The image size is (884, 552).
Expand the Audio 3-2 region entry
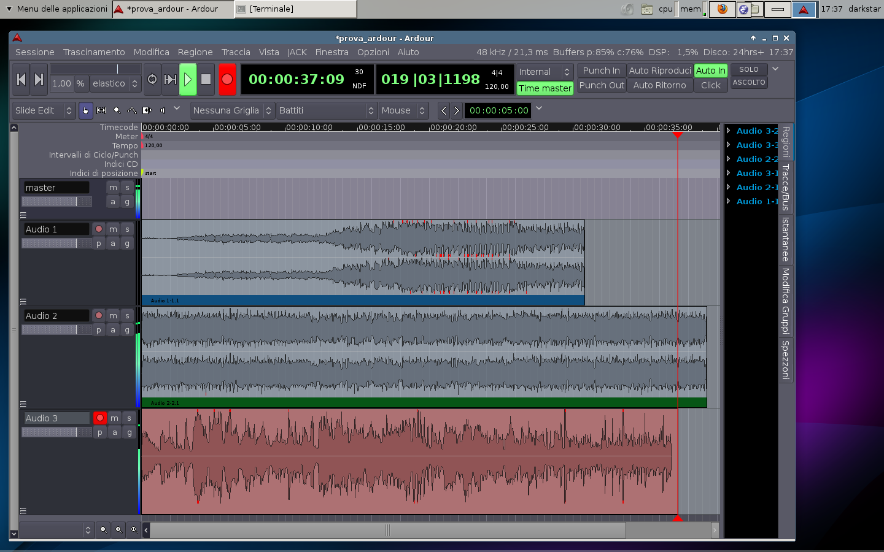(729, 131)
